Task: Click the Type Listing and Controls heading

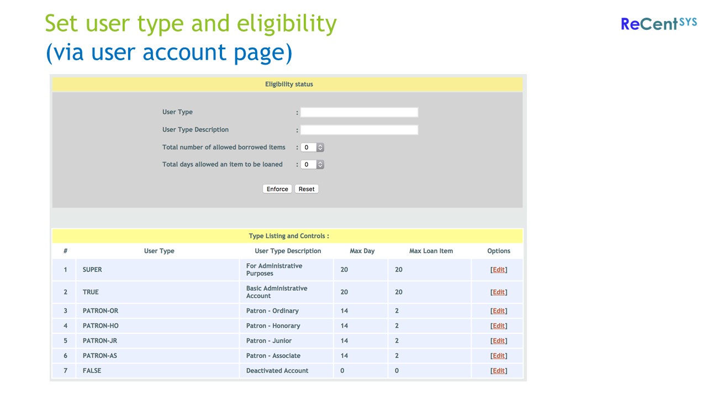Action: point(289,236)
